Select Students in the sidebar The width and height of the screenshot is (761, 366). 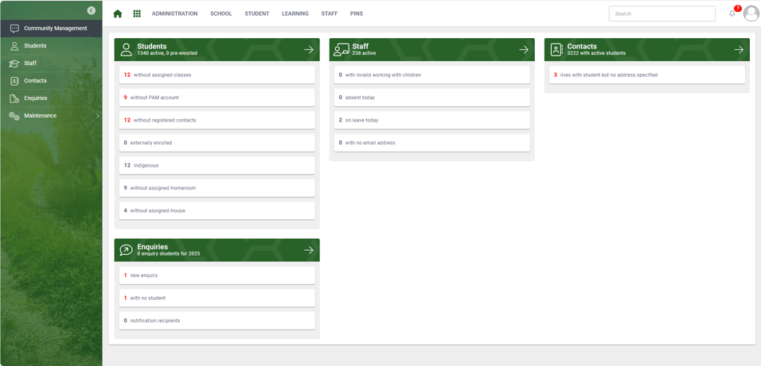(35, 46)
